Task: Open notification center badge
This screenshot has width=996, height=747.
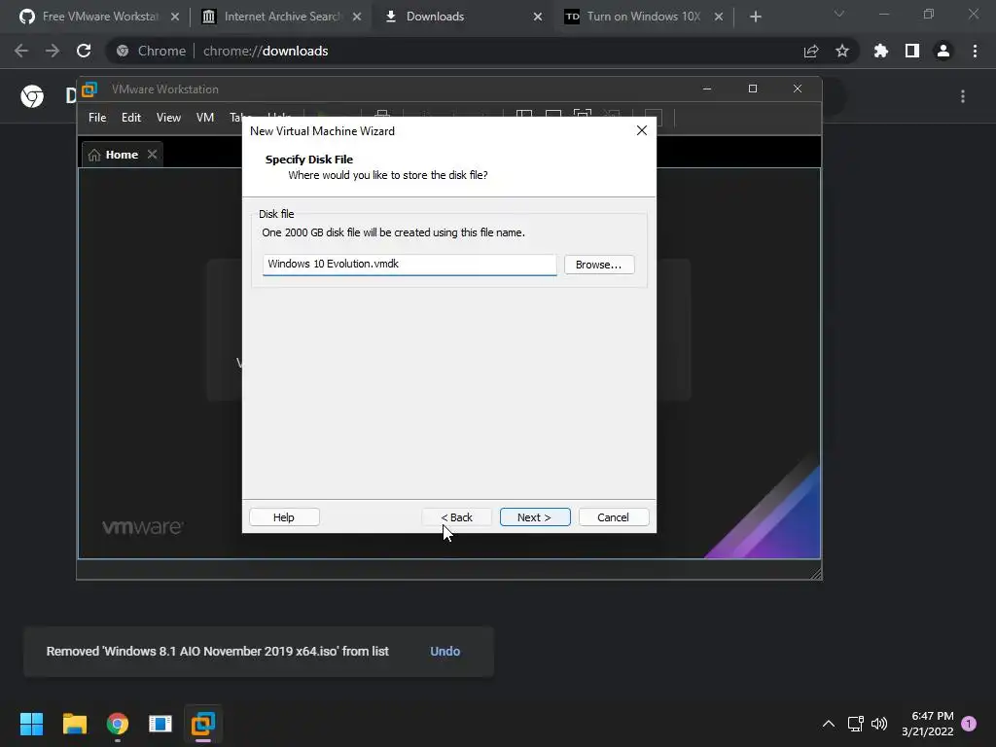Action: (x=969, y=724)
